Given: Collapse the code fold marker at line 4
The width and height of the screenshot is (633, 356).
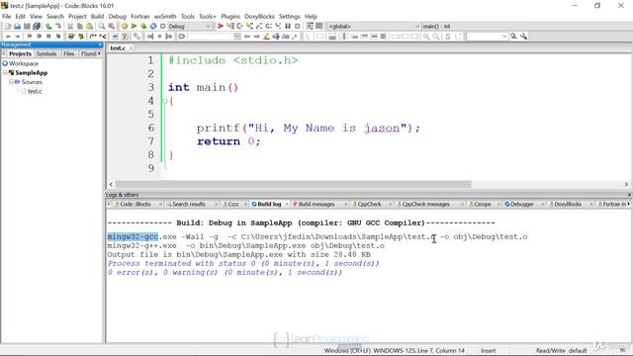Looking at the screenshot, I should pos(165,101).
